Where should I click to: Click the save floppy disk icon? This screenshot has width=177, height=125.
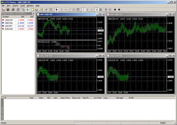[x=8, y=10]
